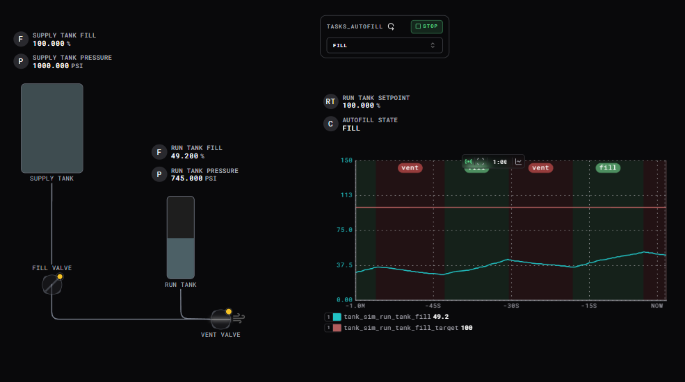Click the axis number 1 beside tank_sim_run_tank_fill
The height and width of the screenshot is (382, 685).
(328, 317)
